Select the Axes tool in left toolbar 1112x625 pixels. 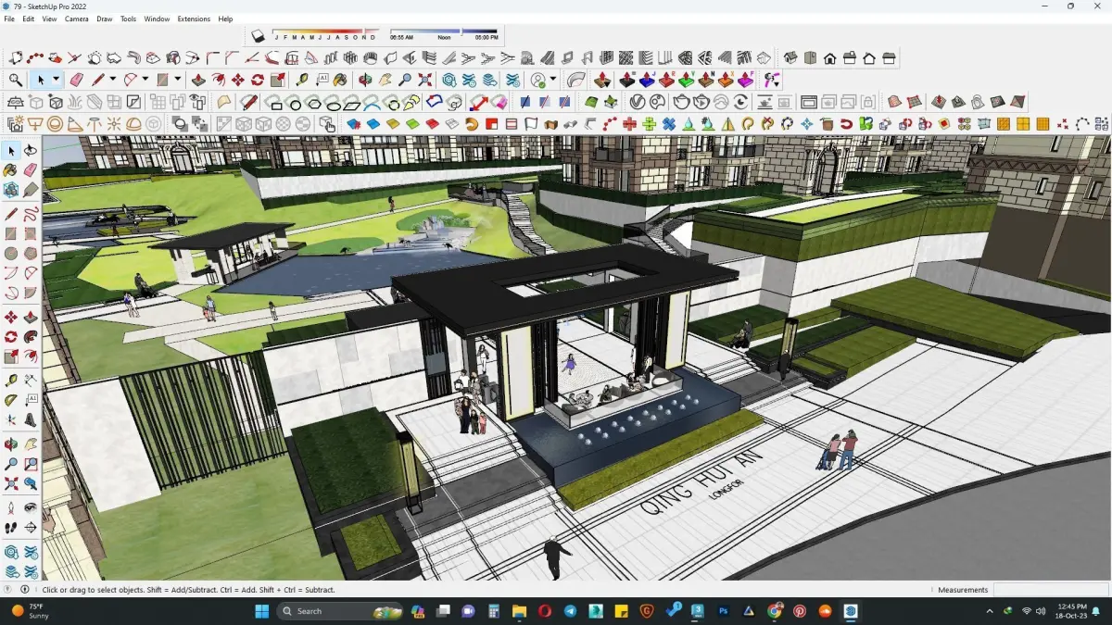(x=11, y=420)
